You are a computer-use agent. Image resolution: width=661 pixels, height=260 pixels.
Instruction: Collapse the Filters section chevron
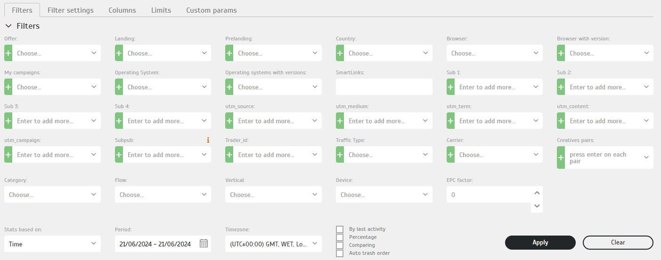(x=8, y=26)
